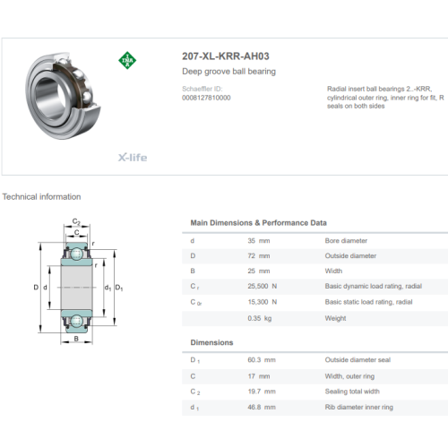Open the bearing cross-section technical drawing
The width and height of the screenshot is (448, 448).
[x=78, y=282]
